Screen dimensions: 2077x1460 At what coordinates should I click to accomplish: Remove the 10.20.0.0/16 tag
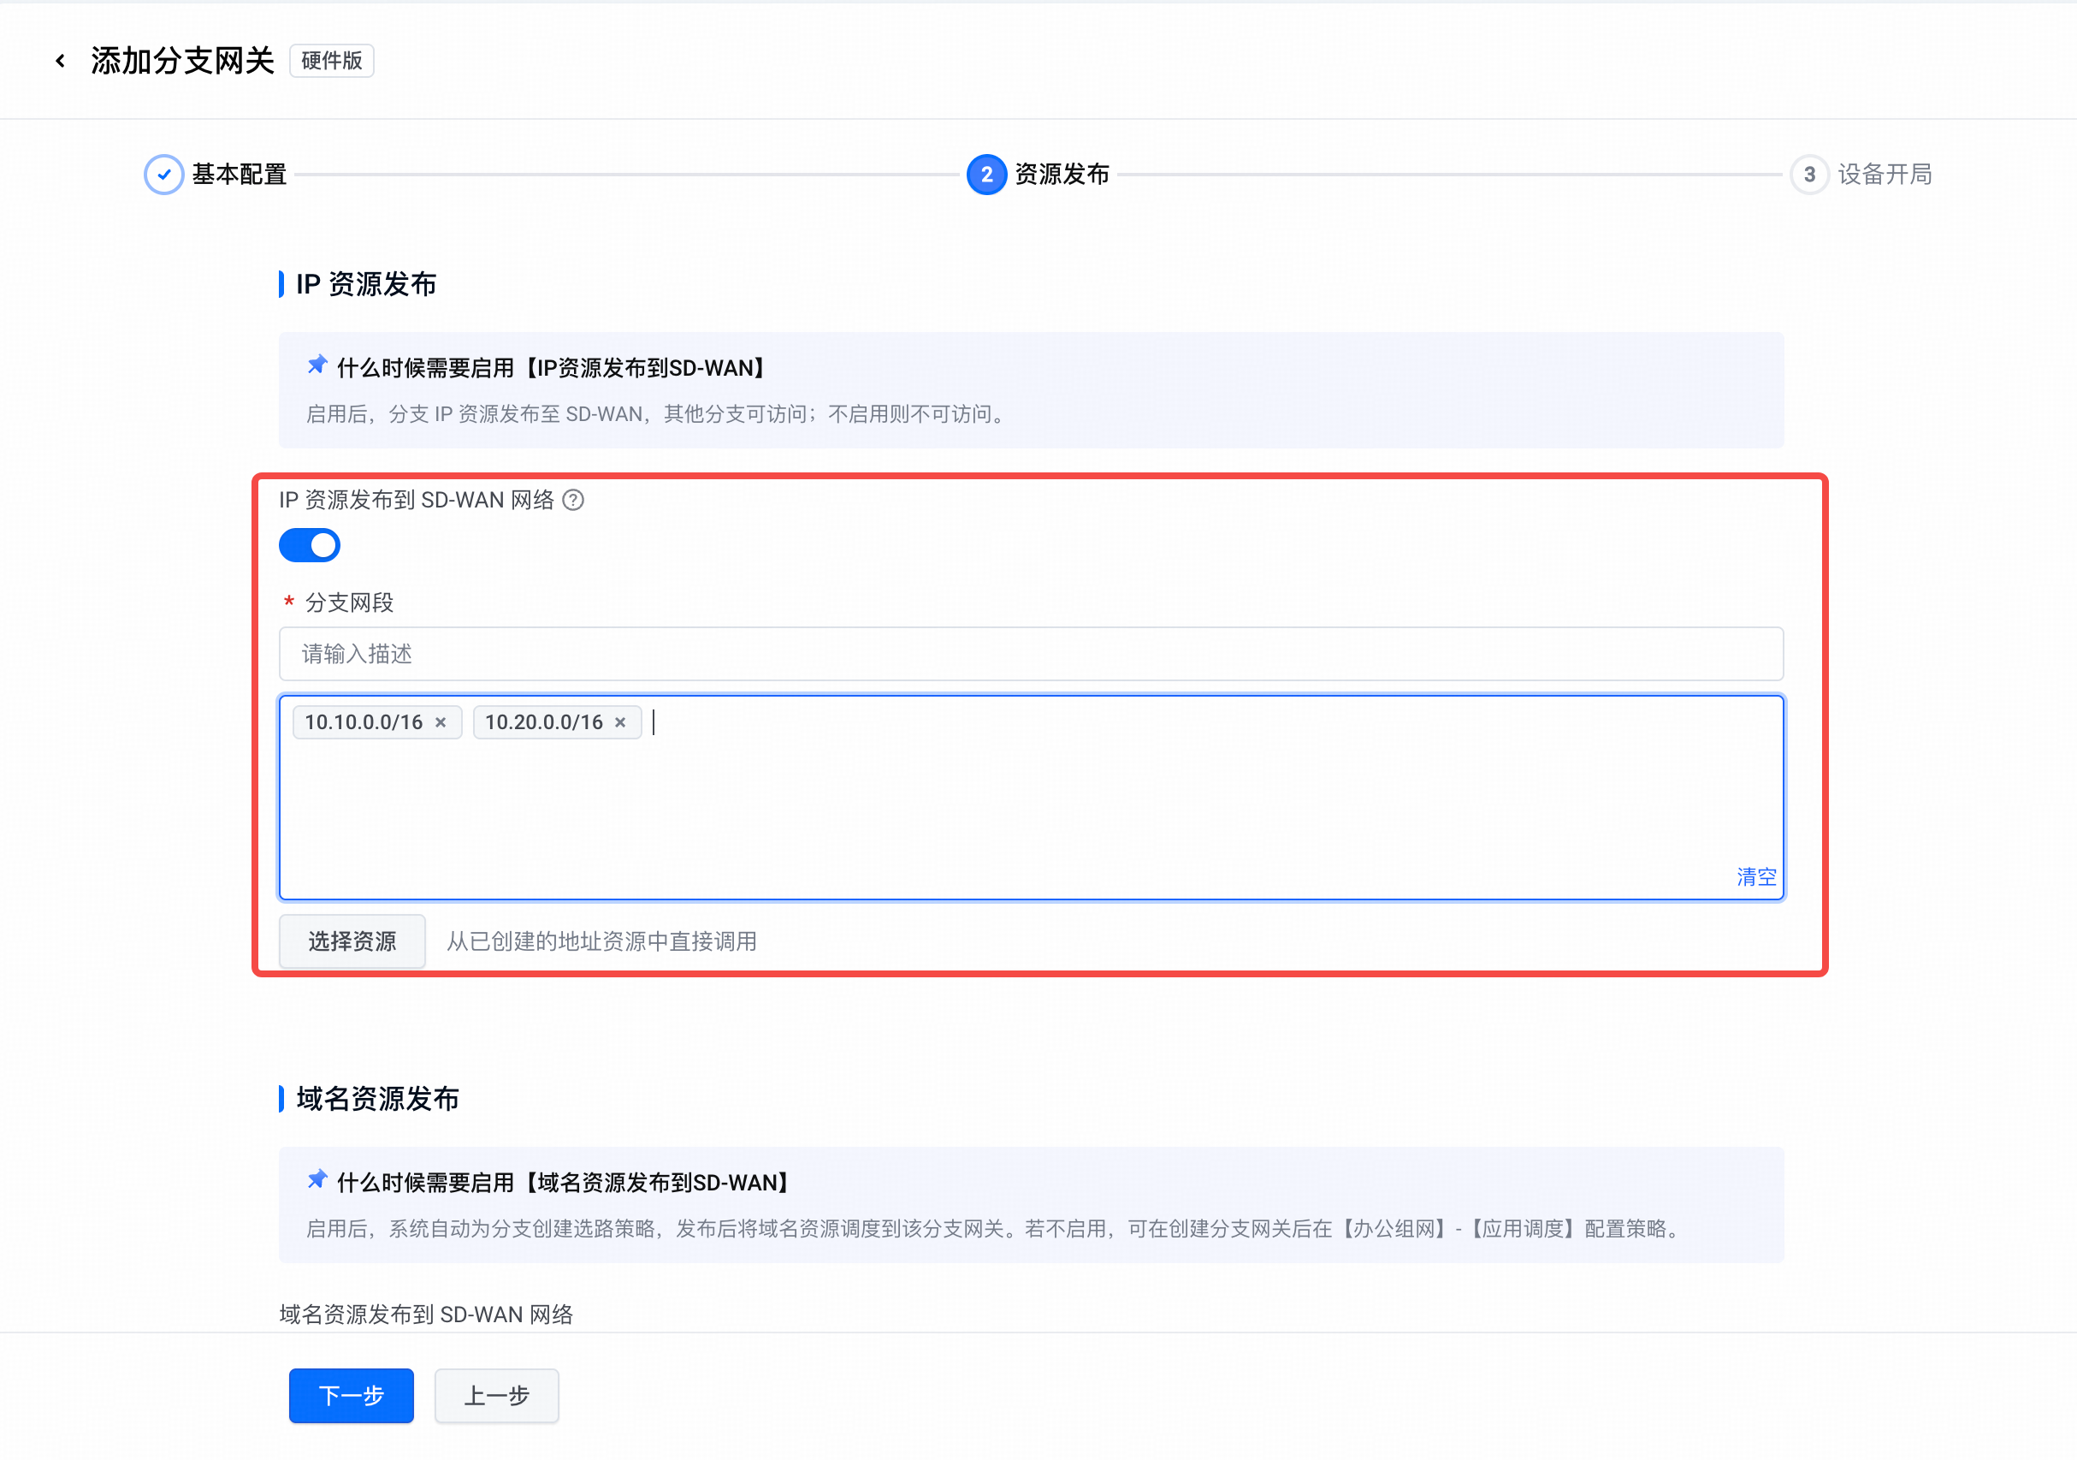pyautogui.click(x=620, y=722)
